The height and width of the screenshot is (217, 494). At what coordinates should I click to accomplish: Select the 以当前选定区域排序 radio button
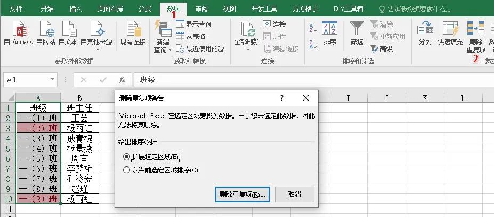click(127, 170)
